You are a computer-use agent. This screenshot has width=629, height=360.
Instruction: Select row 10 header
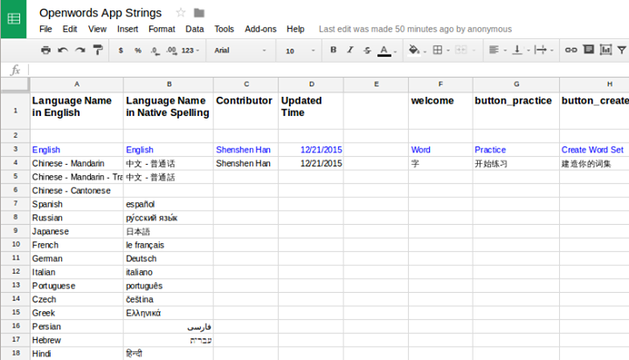[x=15, y=245]
